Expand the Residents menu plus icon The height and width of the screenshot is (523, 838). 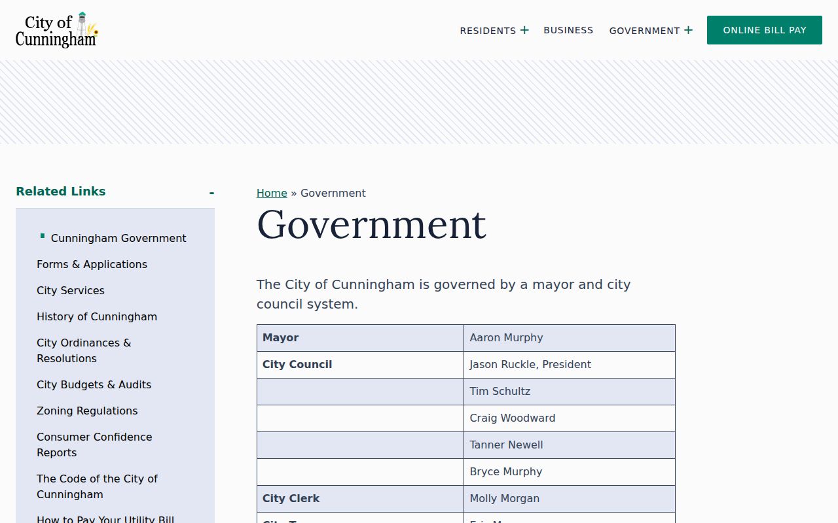[x=524, y=30]
